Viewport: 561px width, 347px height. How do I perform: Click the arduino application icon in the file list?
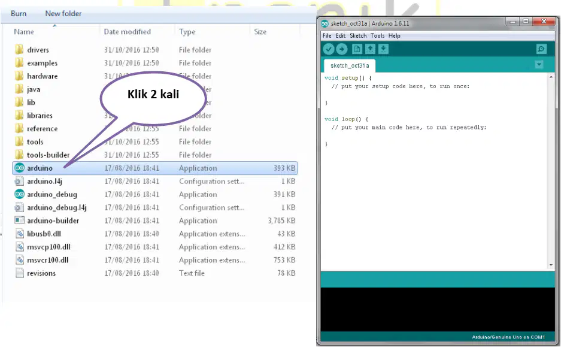click(x=19, y=168)
